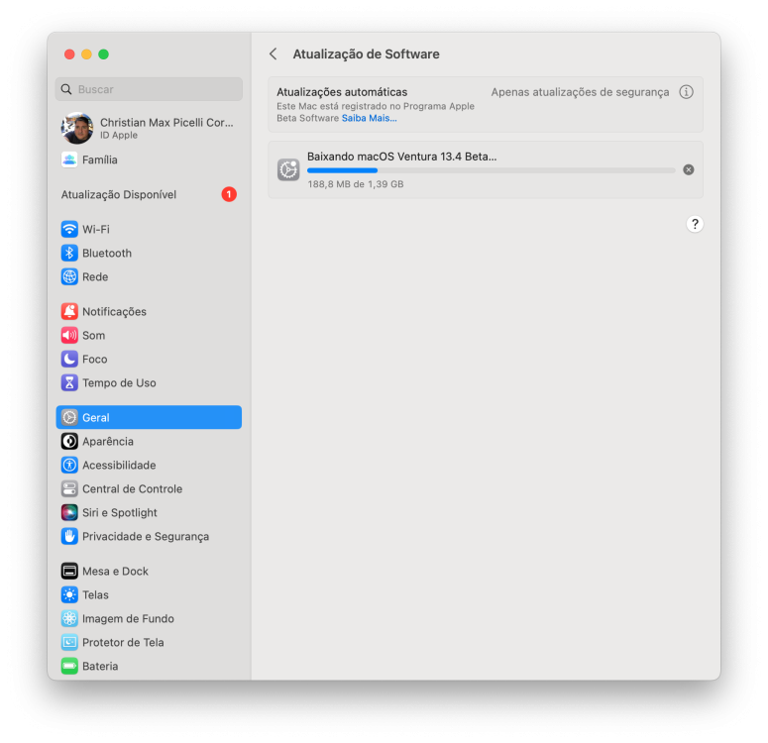The image size is (768, 743).
Task: Click the Siri e Spotlight icon
Action: (x=69, y=513)
